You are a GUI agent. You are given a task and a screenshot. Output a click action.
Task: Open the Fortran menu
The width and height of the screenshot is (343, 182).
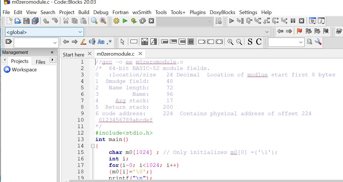tap(120, 12)
